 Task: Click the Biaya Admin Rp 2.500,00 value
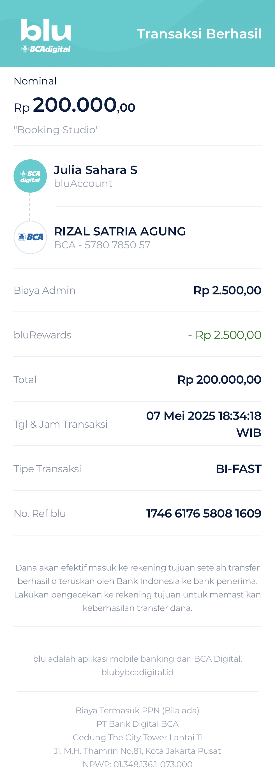[x=227, y=290]
